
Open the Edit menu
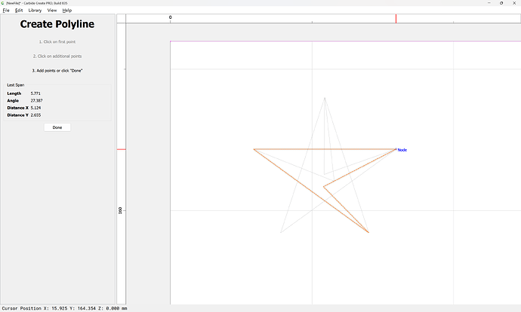tap(20, 11)
